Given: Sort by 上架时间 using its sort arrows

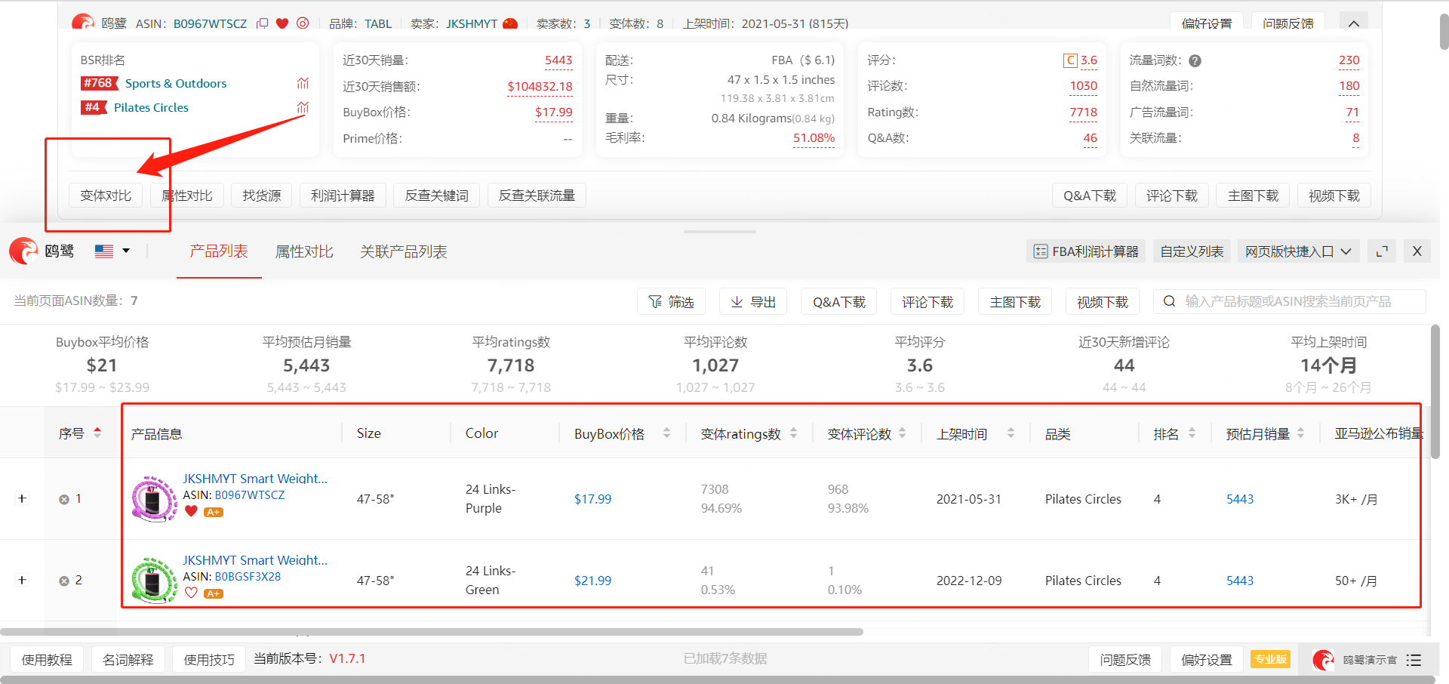Looking at the screenshot, I should (x=1011, y=433).
